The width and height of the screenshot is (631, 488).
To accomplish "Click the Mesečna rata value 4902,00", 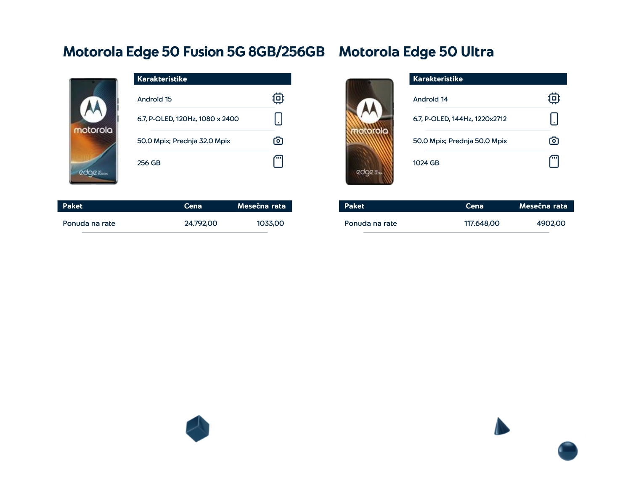I will 551,224.
